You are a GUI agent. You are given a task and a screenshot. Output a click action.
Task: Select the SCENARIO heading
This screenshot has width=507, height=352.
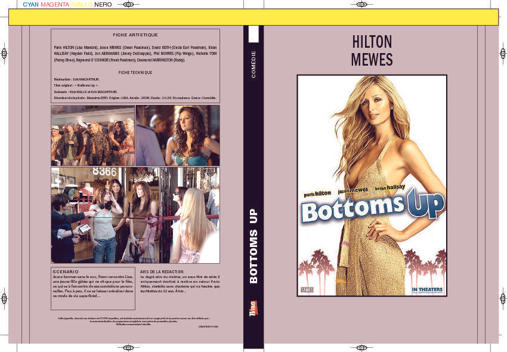click(66, 272)
